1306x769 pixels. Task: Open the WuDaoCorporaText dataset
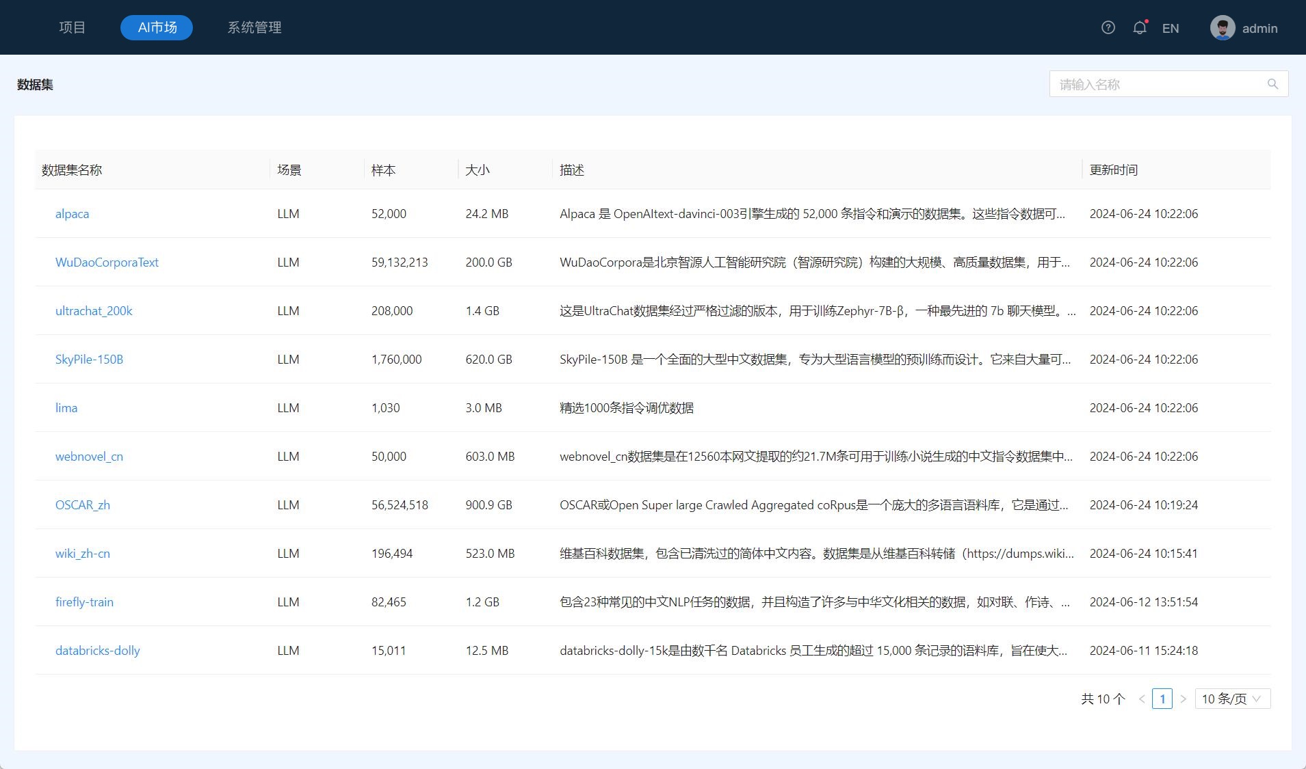pos(107,262)
